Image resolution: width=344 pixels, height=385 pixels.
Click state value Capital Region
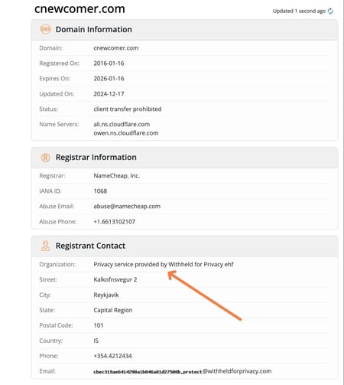pos(113,310)
